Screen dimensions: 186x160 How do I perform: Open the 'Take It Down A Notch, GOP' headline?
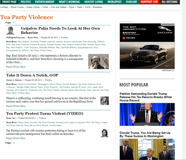[32, 75]
